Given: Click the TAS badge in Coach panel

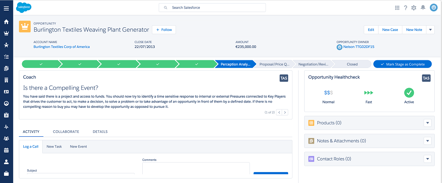Looking at the screenshot, I should (284, 78).
